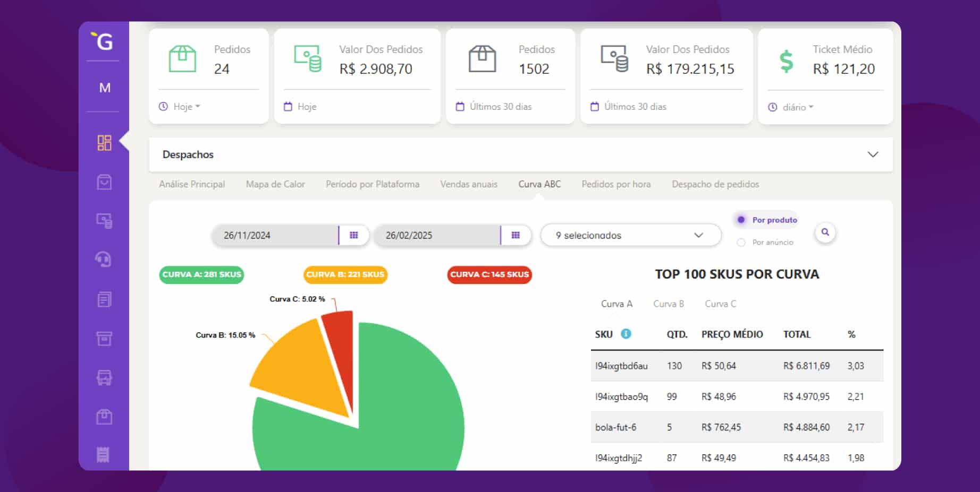Switch to the Mapa de Calor tab
This screenshot has width=980, height=492.
pos(275,184)
